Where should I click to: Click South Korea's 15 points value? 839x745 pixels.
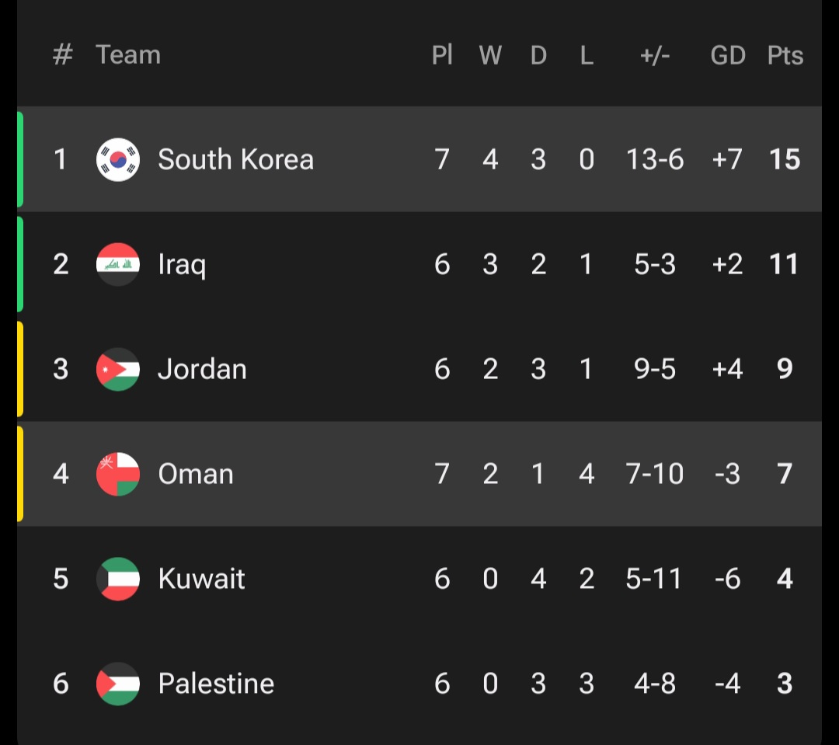click(x=785, y=159)
